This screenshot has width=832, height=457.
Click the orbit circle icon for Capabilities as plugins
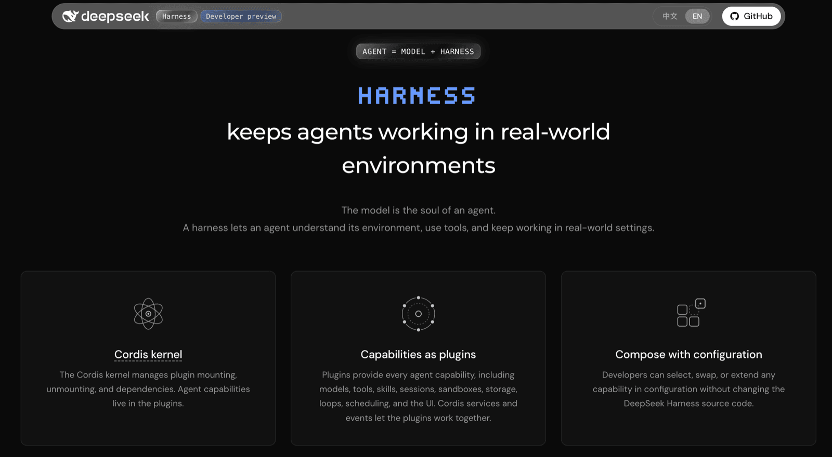coord(418,314)
